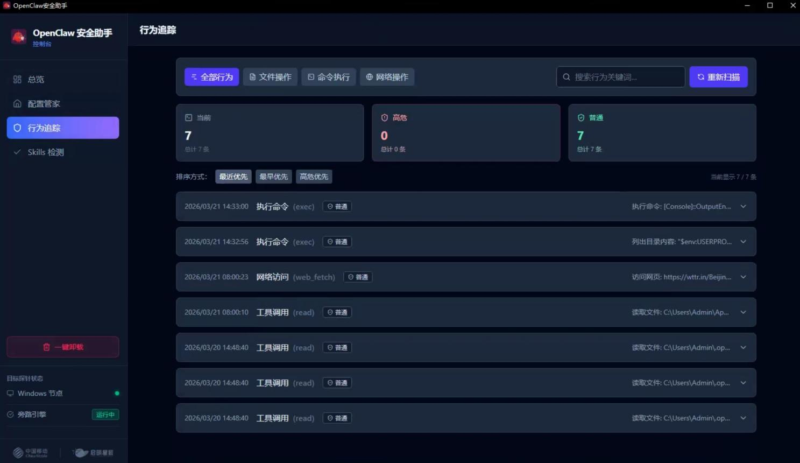Click the Skills 检测 checkmark icon
Viewport: 800px width, 463px height.
pos(17,152)
